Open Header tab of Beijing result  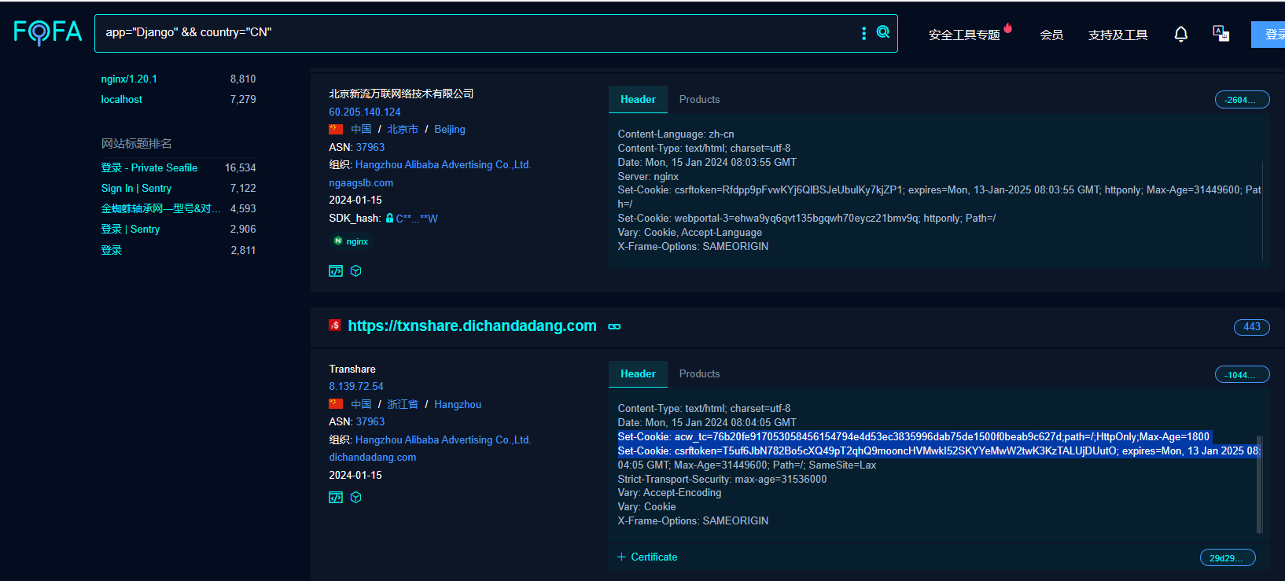(638, 100)
